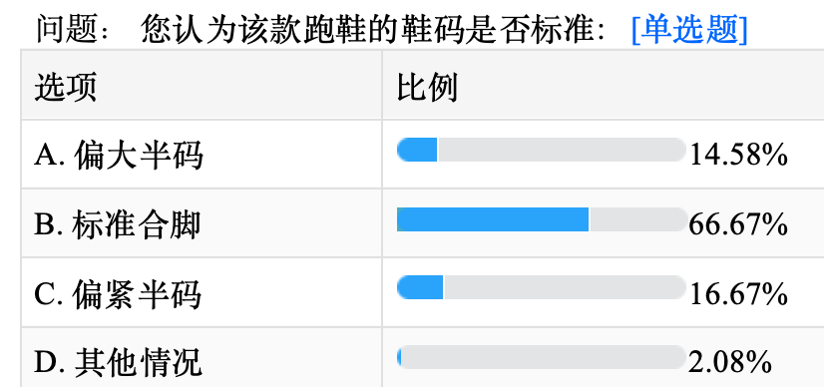This screenshot has height=387, width=824.
Task: Click the gray unfilled part of 偏大半码 bar
Action: (x=562, y=150)
